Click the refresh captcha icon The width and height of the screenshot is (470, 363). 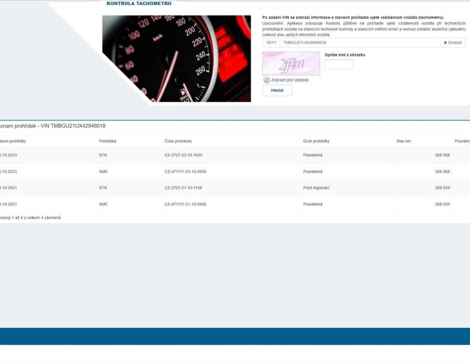click(x=266, y=80)
